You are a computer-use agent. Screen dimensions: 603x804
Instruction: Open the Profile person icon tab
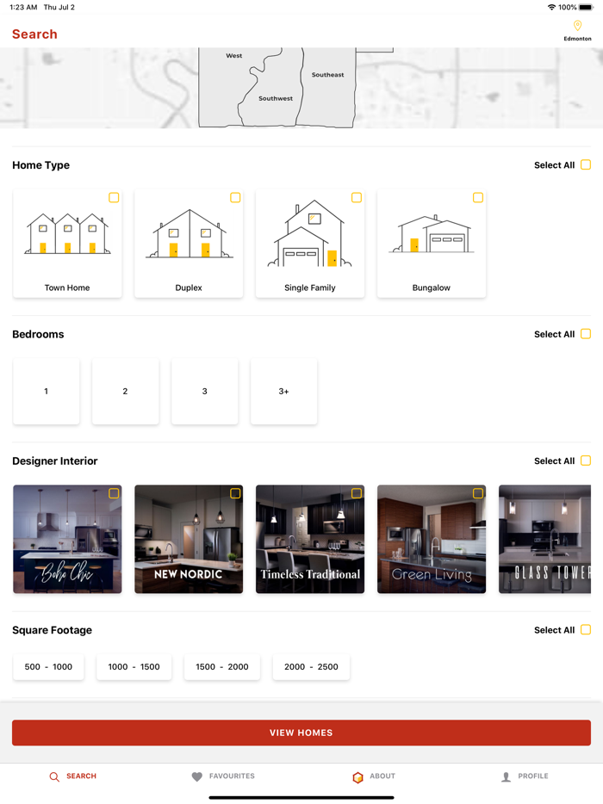click(506, 776)
